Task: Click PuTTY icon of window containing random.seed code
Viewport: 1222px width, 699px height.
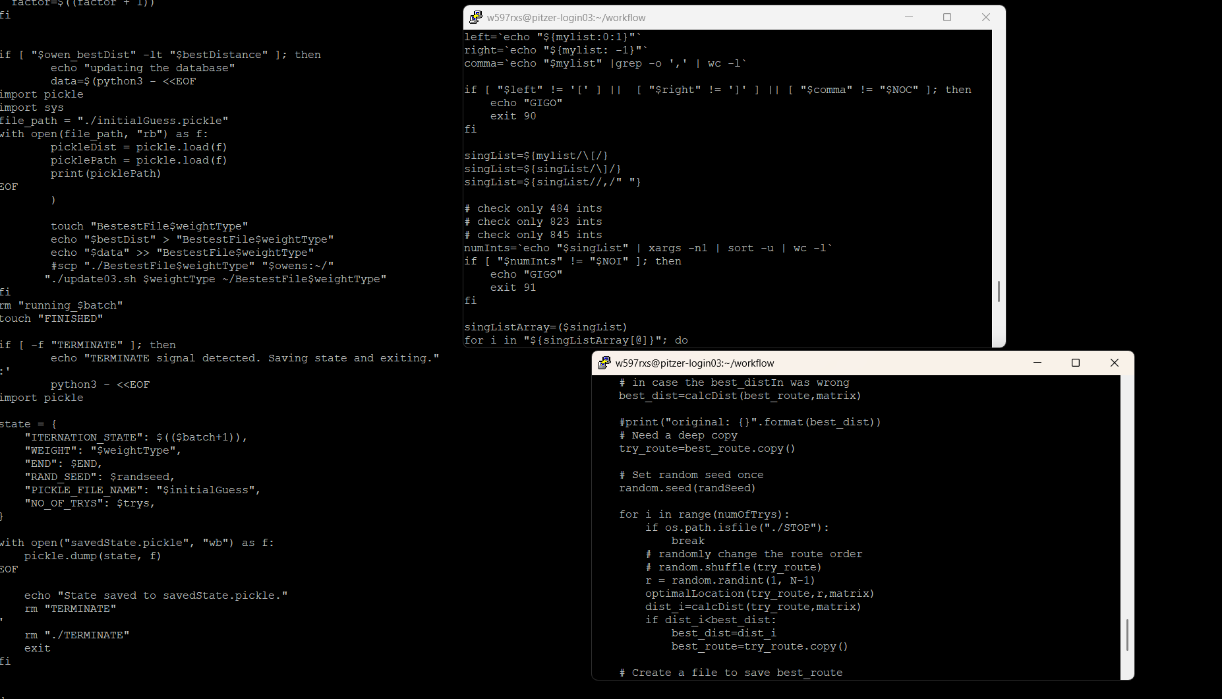Action: [x=604, y=363]
